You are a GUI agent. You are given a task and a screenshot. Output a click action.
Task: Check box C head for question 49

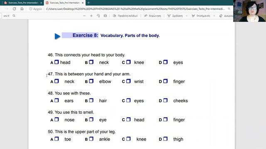click(x=128, y=120)
